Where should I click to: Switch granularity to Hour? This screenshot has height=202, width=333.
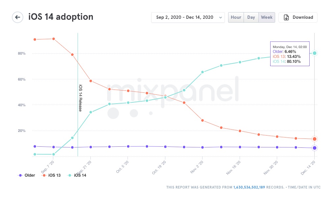pos(236,17)
